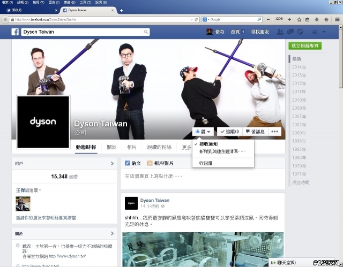343x267 pixels.
Task: Click the dyson profile picture
Action: tap(43, 122)
